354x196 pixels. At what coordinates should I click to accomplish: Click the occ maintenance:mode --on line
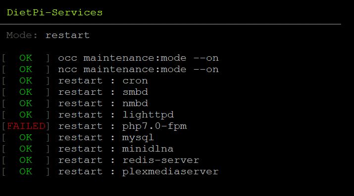[139, 58]
